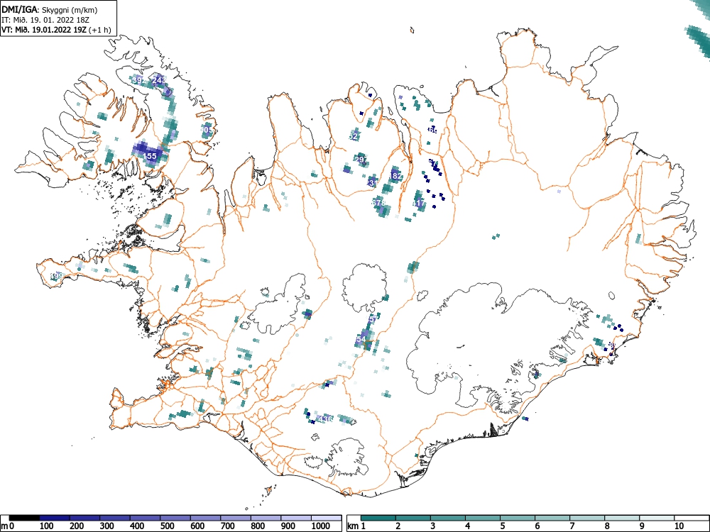Click the pale lavender 900–1000 m legend swatch
Screen dimensions: 710x532
click(296, 518)
